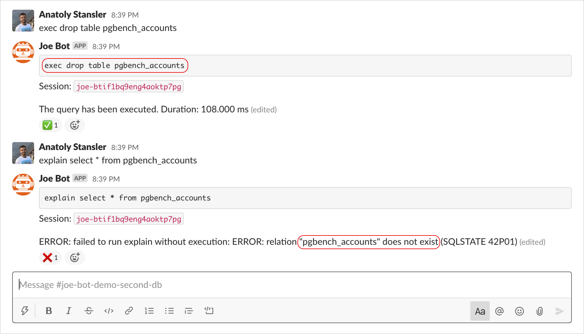Add reaction to the executed query message

coord(75,125)
